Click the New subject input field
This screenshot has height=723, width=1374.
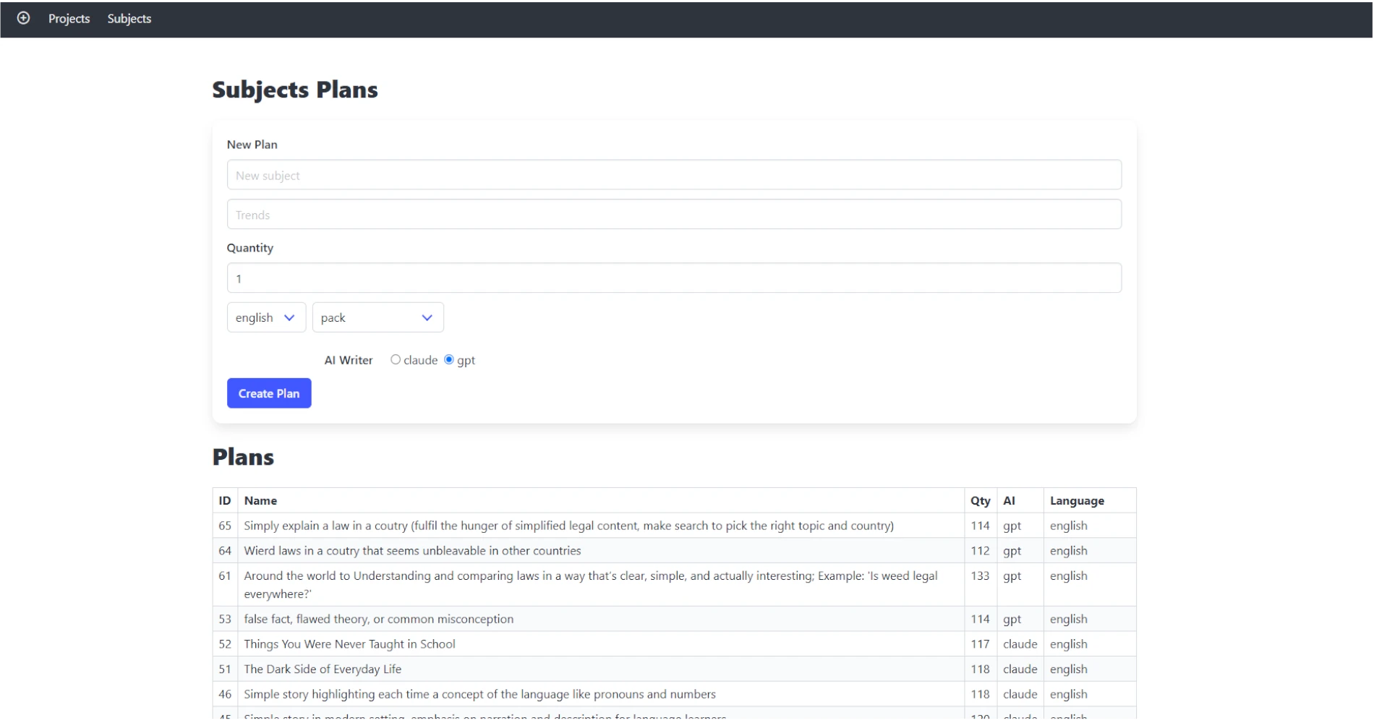point(673,175)
